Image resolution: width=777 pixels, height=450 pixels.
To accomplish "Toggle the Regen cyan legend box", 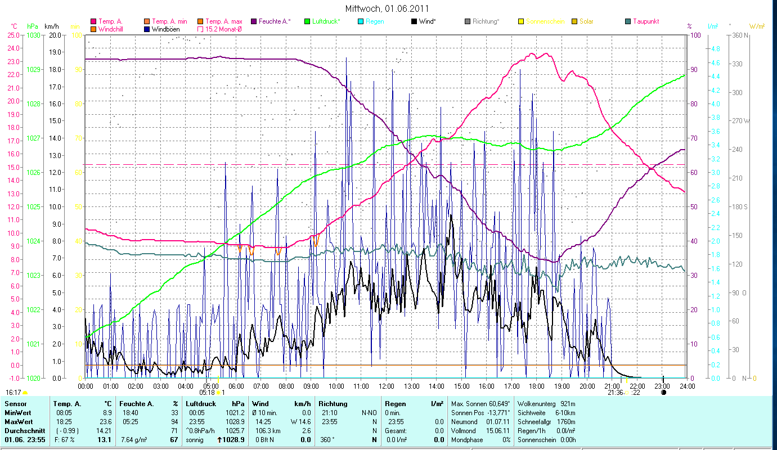I will (361, 21).
